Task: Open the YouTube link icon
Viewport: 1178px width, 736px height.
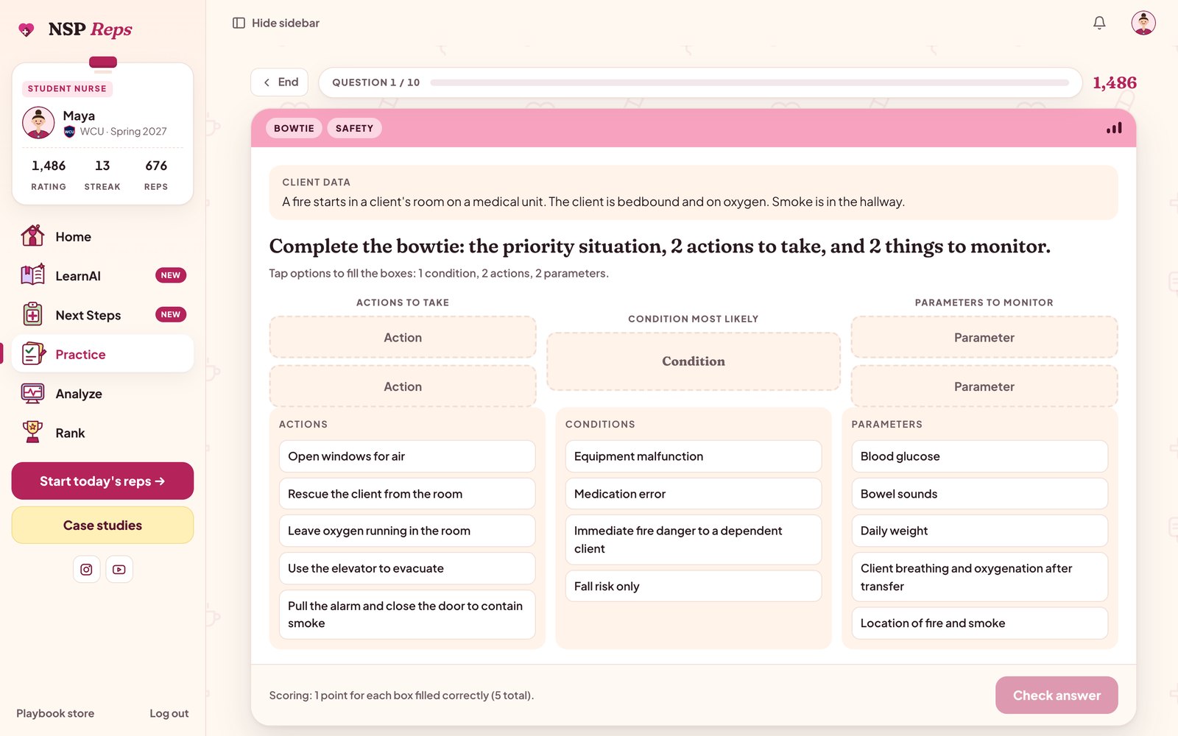Action: click(x=119, y=569)
